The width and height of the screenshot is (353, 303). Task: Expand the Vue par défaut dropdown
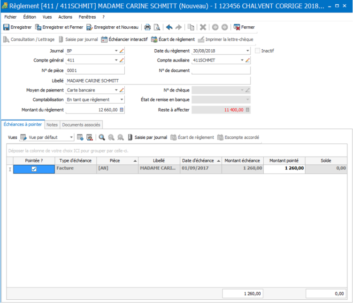(71, 137)
